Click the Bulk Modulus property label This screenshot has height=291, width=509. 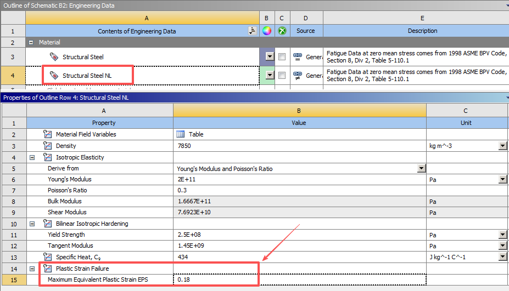click(65, 201)
